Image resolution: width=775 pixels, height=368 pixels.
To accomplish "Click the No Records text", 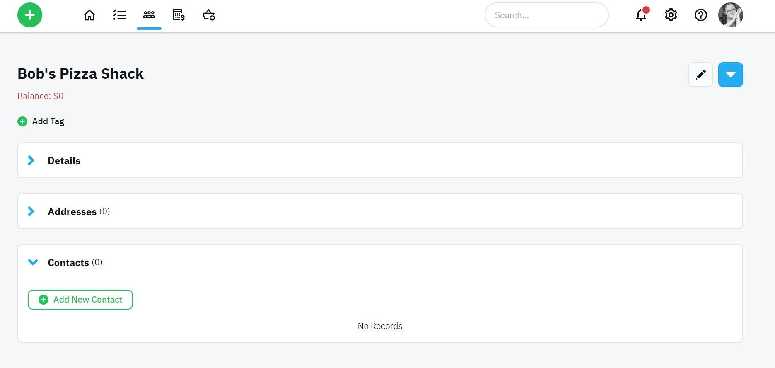I will (380, 326).
